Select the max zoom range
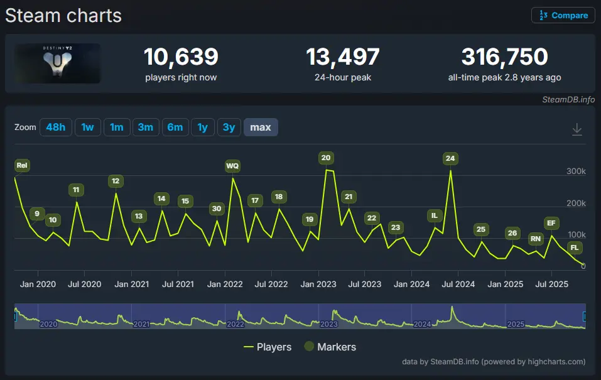The width and height of the screenshot is (601, 380). click(261, 128)
